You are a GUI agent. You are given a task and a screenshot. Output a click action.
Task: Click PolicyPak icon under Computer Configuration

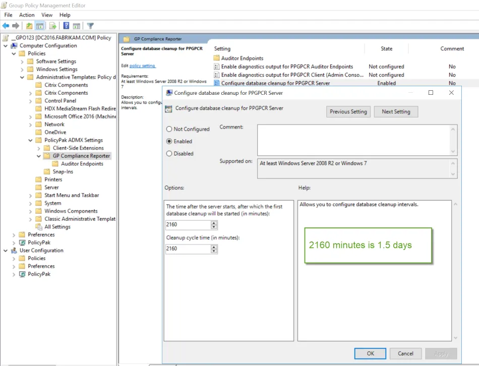click(22, 242)
